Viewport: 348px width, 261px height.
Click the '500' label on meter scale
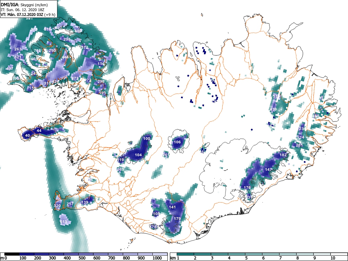[82, 258]
